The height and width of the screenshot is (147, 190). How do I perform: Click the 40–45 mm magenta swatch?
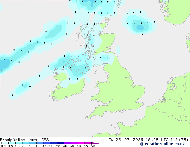pos(81,143)
